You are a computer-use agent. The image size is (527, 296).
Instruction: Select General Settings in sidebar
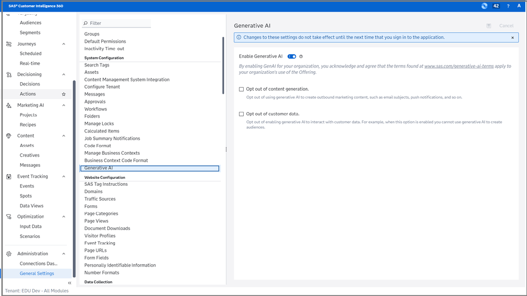37,273
